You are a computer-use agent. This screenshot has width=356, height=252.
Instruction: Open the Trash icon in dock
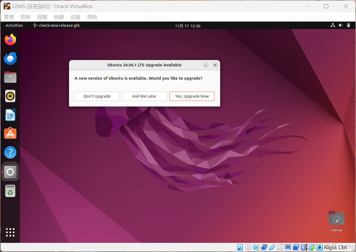click(x=10, y=191)
